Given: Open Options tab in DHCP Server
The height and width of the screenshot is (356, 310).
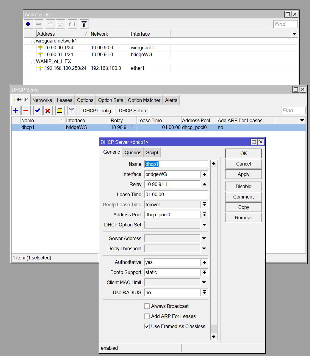Looking at the screenshot, I should (x=85, y=100).
